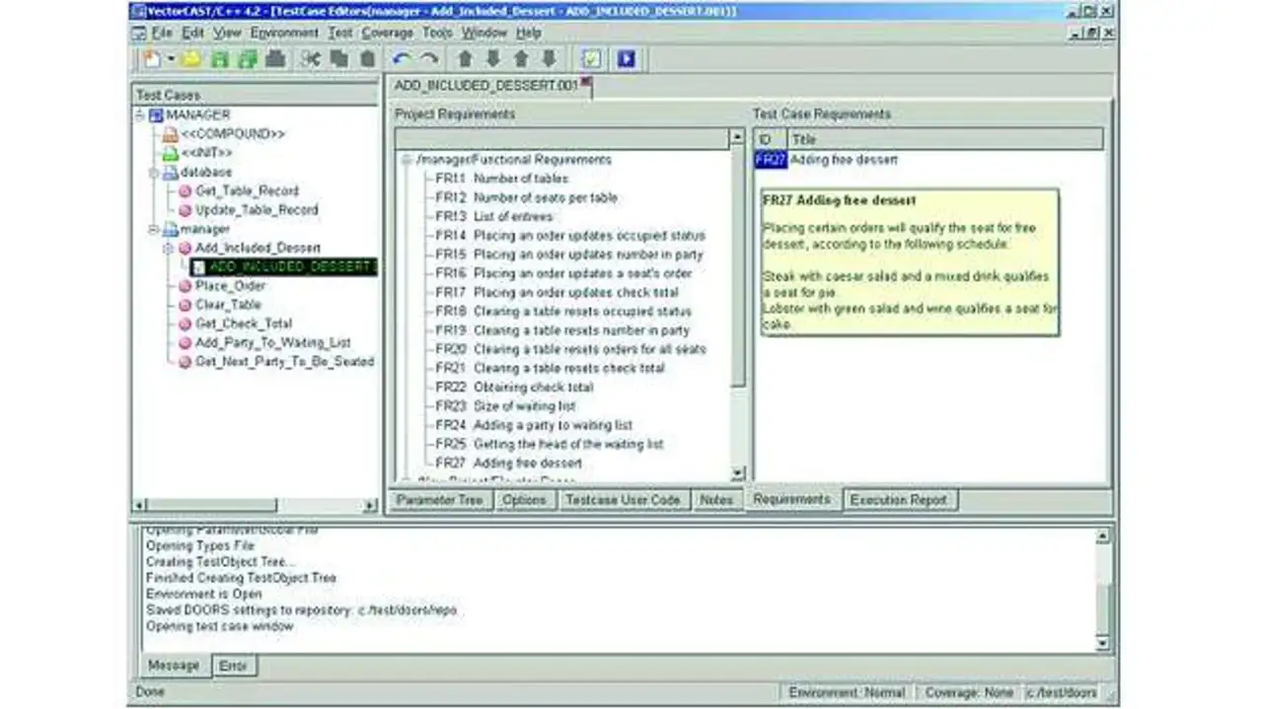
Task: Collapse the manager unit node
Action: (154, 230)
